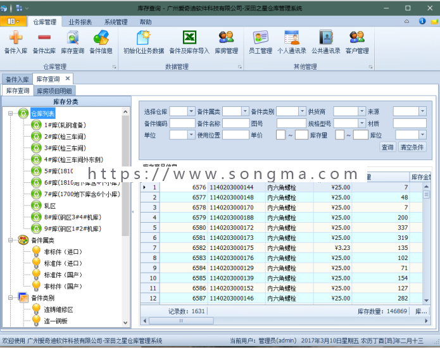Open the 备件类别 filter dropdown

tap(302, 111)
